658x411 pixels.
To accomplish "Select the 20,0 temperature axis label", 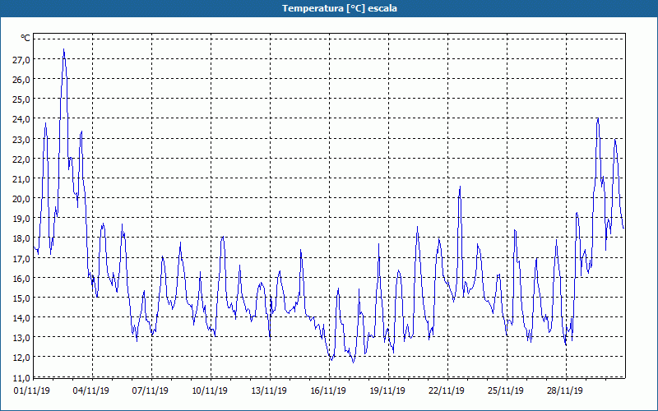I will [21, 199].
